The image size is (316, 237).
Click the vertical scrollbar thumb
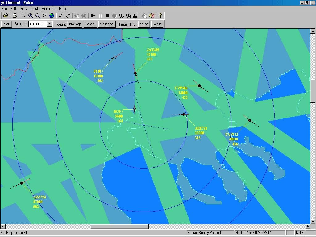313,91
